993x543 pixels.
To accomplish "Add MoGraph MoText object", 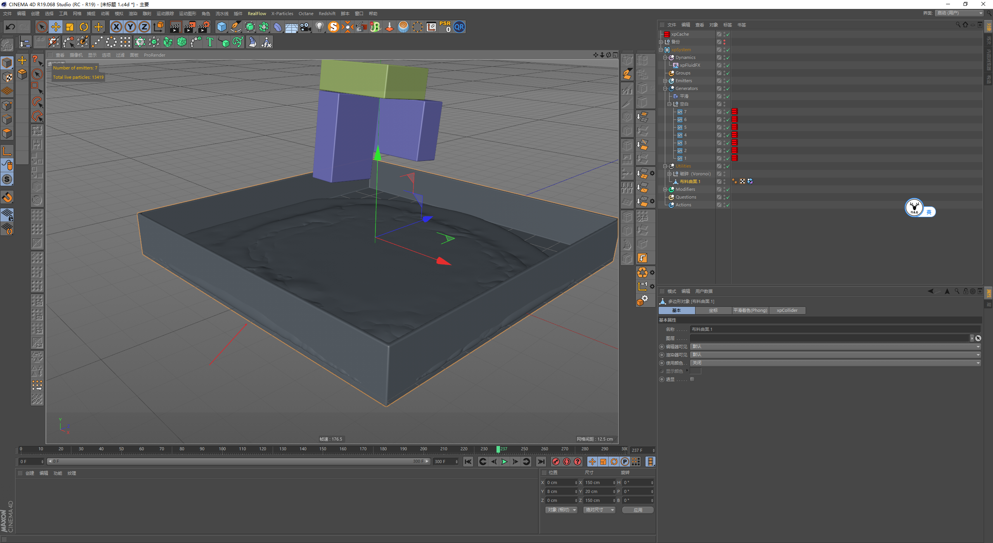I will point(210,42).
